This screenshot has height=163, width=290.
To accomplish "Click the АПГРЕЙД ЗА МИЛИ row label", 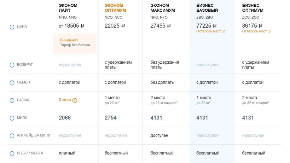I will point(34,135).
